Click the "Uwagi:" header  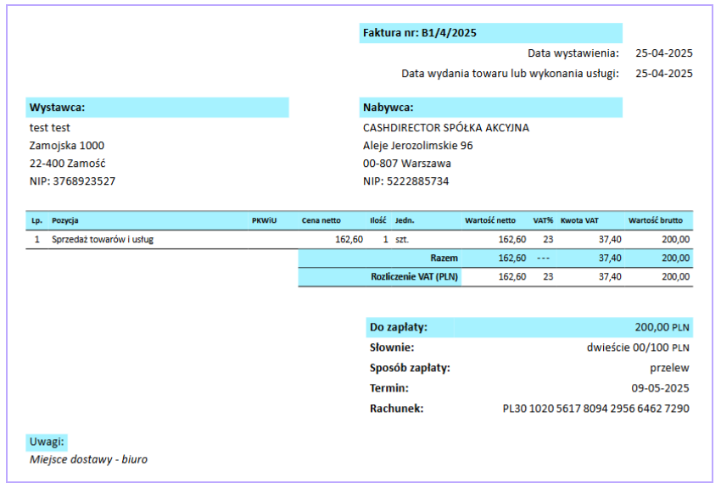[47, 442]
